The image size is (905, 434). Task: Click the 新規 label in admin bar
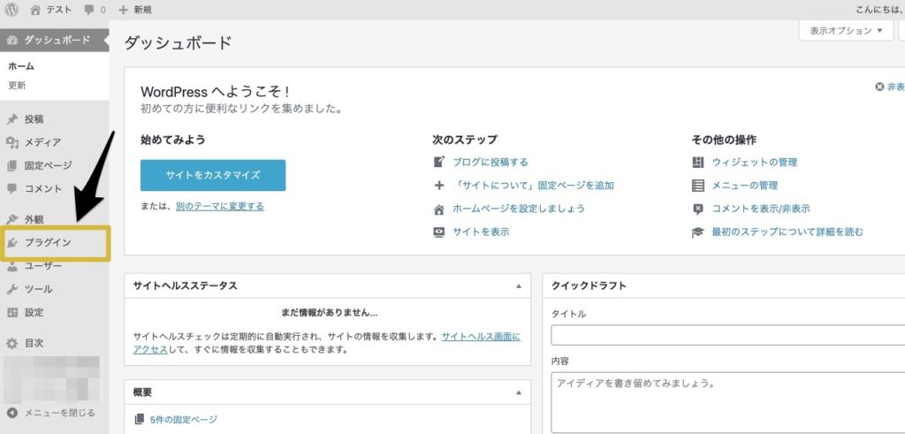click(x=142, y=10)
